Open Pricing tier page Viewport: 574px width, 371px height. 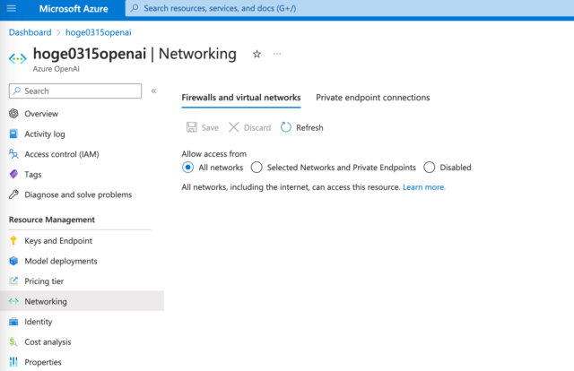pos(44,281)
